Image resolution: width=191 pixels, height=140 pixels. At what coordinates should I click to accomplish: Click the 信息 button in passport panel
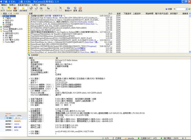click(9, 118)
